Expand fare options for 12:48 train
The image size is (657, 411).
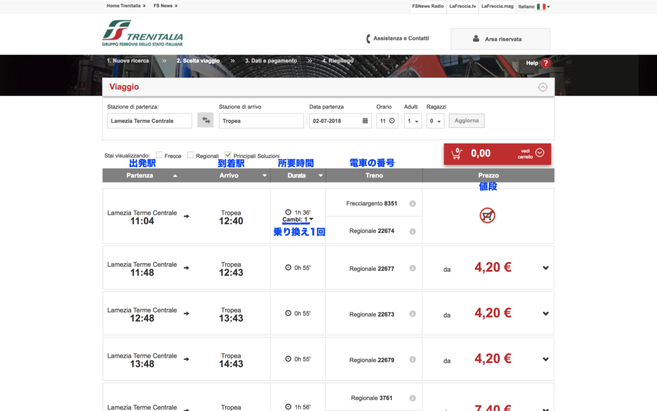[x=545, y=313]
